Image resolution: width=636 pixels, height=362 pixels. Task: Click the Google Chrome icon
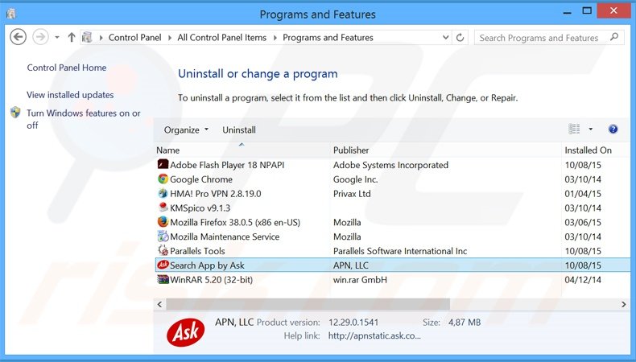coord(163,179)
